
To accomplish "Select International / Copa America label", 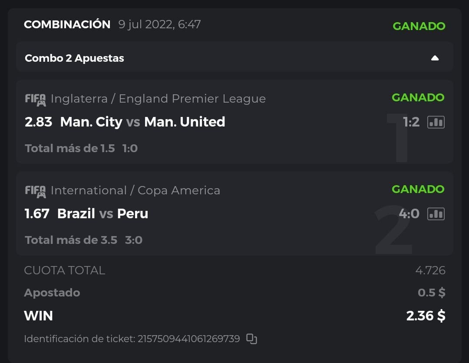I will click(135, 190).
